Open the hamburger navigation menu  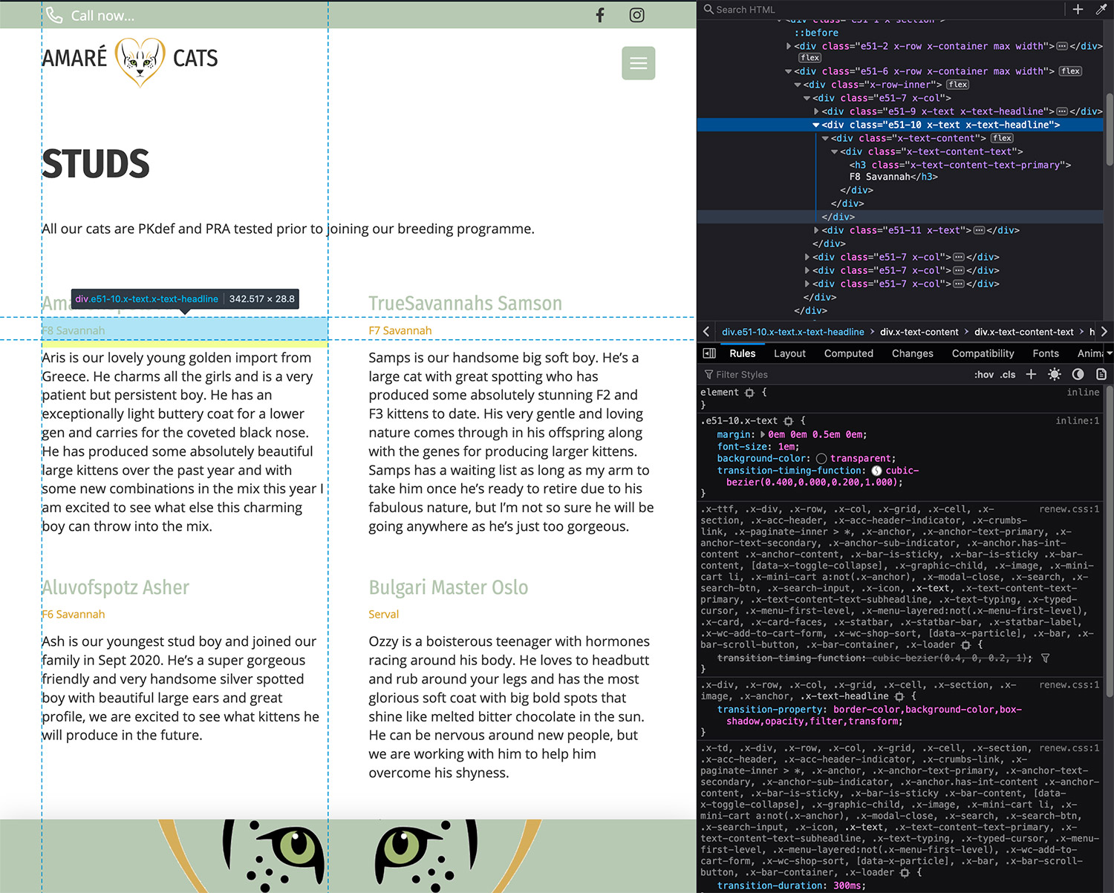[x=638, y=63]
